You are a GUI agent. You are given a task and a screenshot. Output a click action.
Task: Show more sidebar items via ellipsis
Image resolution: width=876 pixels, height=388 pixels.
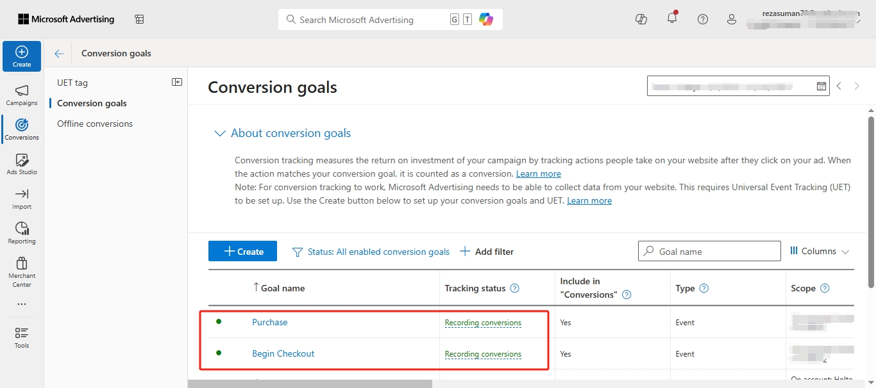[22, 304]
